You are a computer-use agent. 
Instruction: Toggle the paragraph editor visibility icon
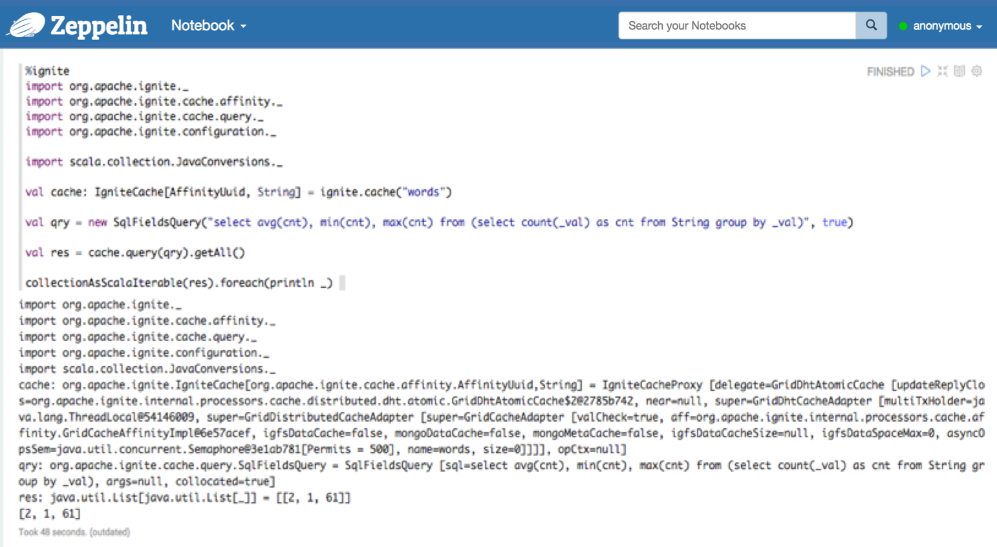[943, 71]
